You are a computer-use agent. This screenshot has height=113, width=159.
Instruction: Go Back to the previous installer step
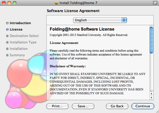[117, 106]
